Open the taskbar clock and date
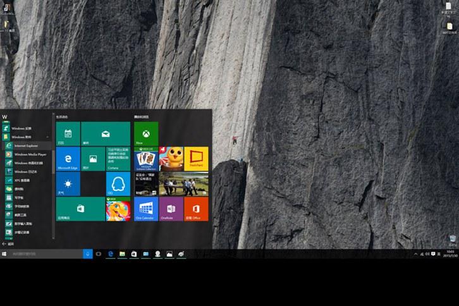459x306 pixels. coord(451,254)
